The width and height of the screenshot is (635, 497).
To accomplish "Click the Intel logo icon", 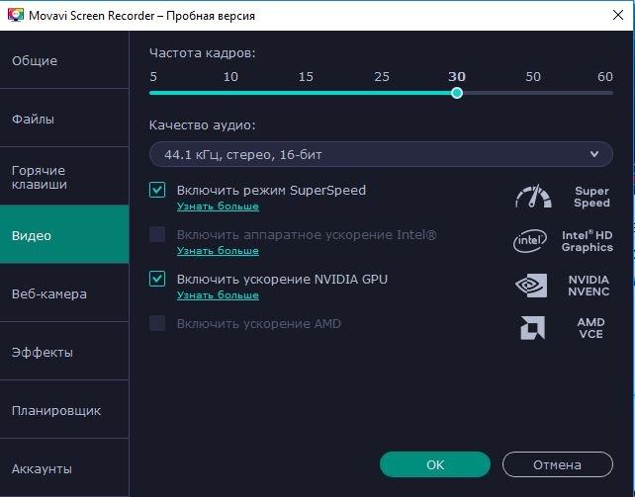I will [x=530, y=241].
